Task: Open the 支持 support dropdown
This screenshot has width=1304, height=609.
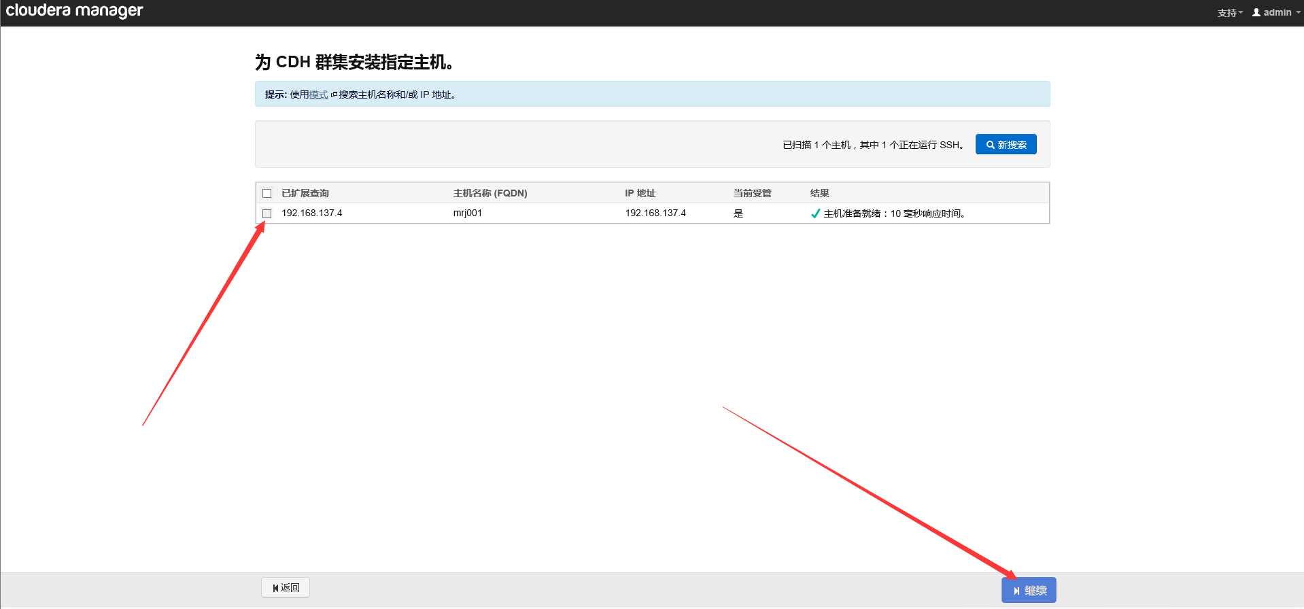Action: pos(1230,13)
